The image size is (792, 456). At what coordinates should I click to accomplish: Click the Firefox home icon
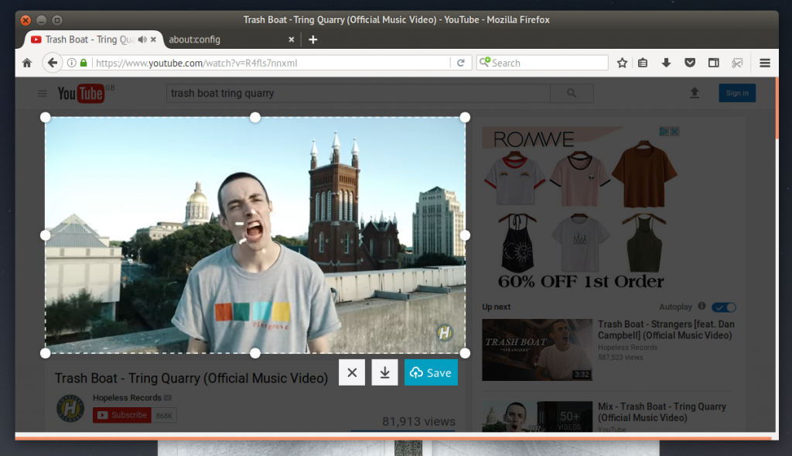[27, 63]
